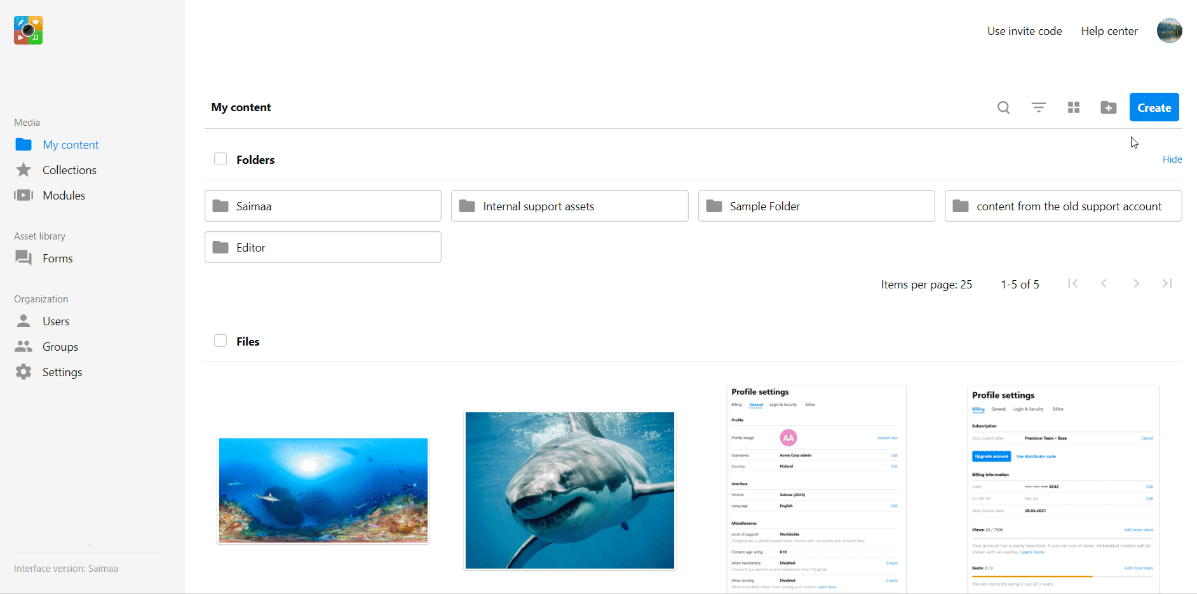This screenshot has width=1197, height=594.
Task: Open the Editor folder
Action: click(x=323, y=247)
